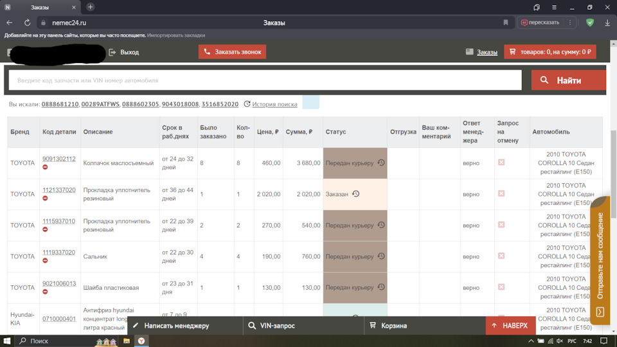Open part code link 1115937010
Screen dimensions: 617x347
pyautogui.click(x=59, y=221)
